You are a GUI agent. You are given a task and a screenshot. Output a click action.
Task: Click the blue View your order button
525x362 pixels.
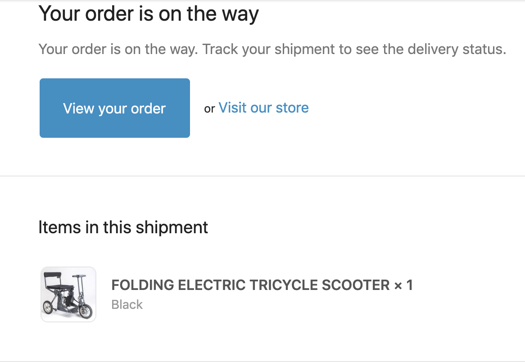[115, 108]
